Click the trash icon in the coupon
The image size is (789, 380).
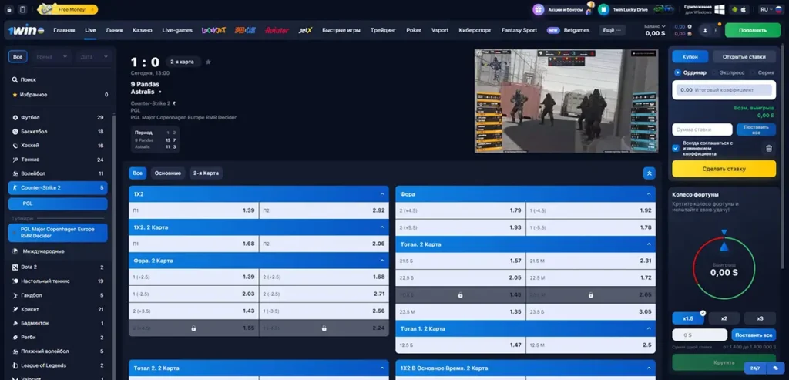tap(769, 149)
